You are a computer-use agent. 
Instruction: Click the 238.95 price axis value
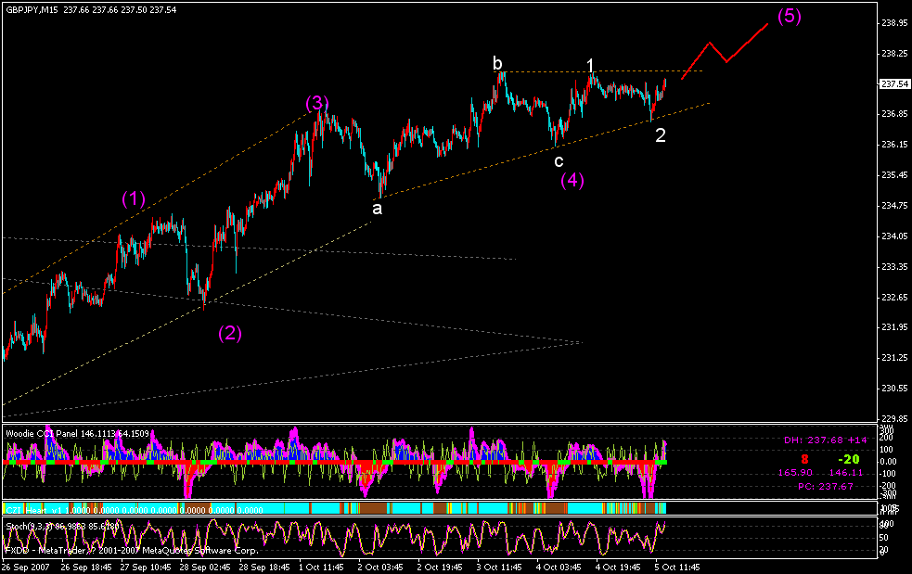(x=894, y=23)
